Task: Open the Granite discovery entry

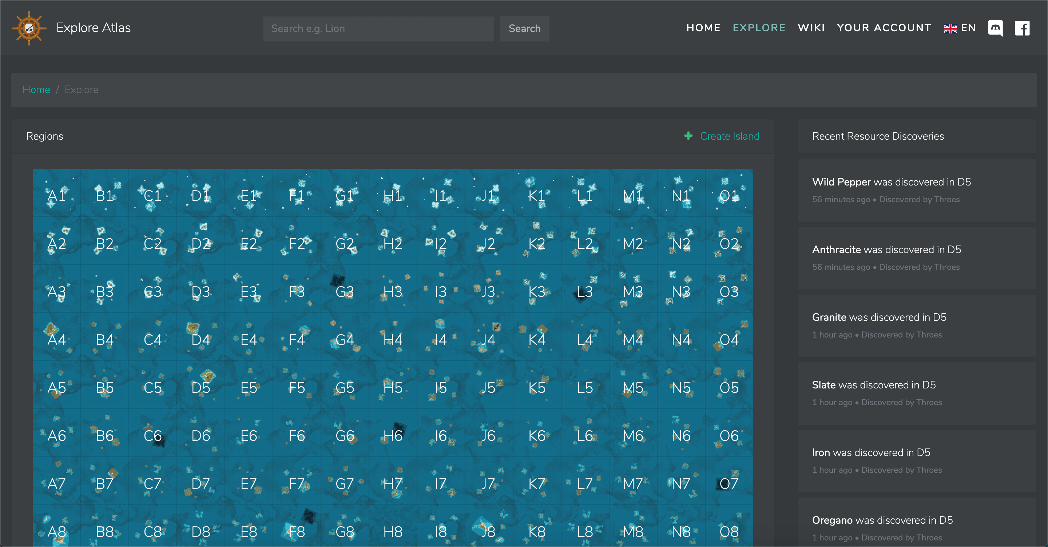Action: [916, 326]
